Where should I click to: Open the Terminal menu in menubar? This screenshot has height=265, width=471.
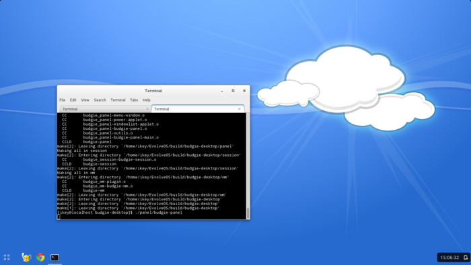click(x=118, y=100)
